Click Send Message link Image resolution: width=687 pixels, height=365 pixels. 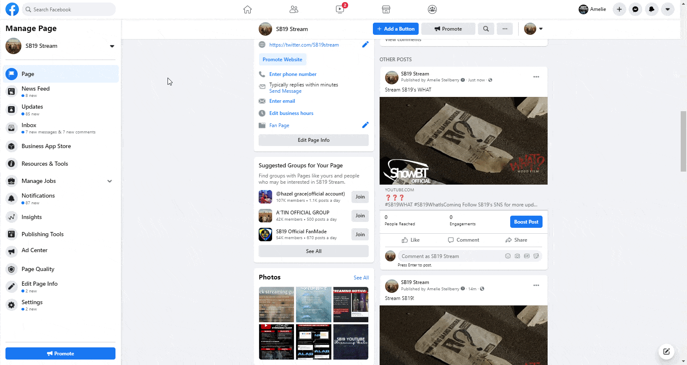coord(285,91)
